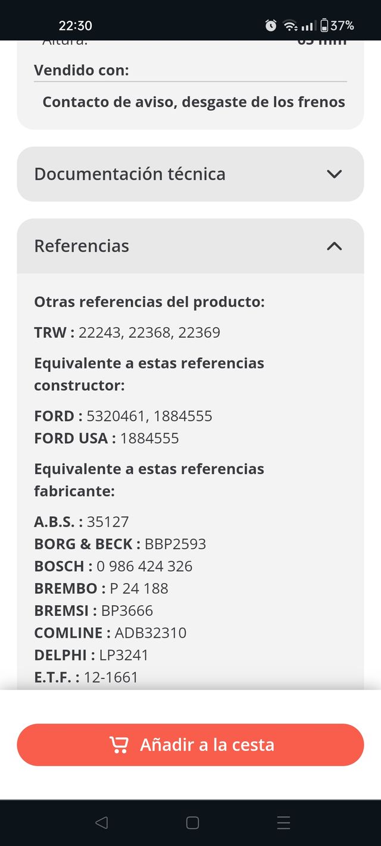Tap the DELPHI LP3241 reference
This screenshot has width=381, height=846.
(91, 655)
